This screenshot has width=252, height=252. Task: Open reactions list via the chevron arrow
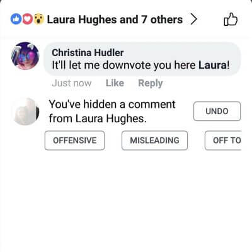194,20
